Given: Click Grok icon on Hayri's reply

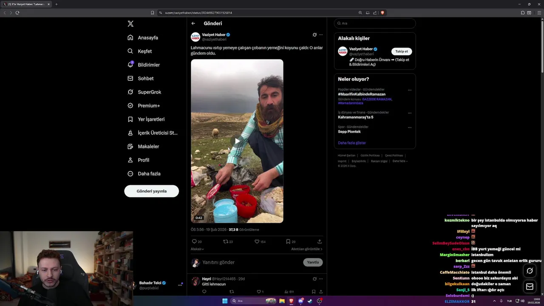Looking at the screenshot, I should pos(314,279).
